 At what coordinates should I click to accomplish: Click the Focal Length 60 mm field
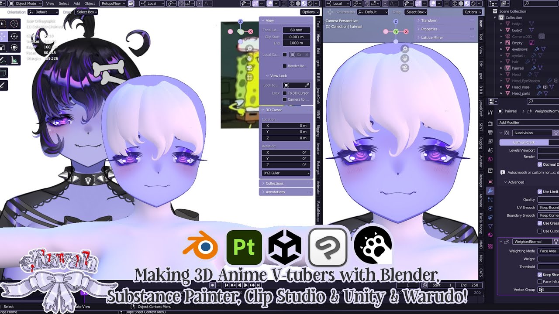click(297, 30)
